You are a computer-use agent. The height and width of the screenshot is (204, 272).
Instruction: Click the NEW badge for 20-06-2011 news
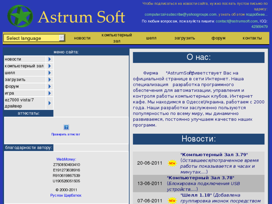point(172,163)
